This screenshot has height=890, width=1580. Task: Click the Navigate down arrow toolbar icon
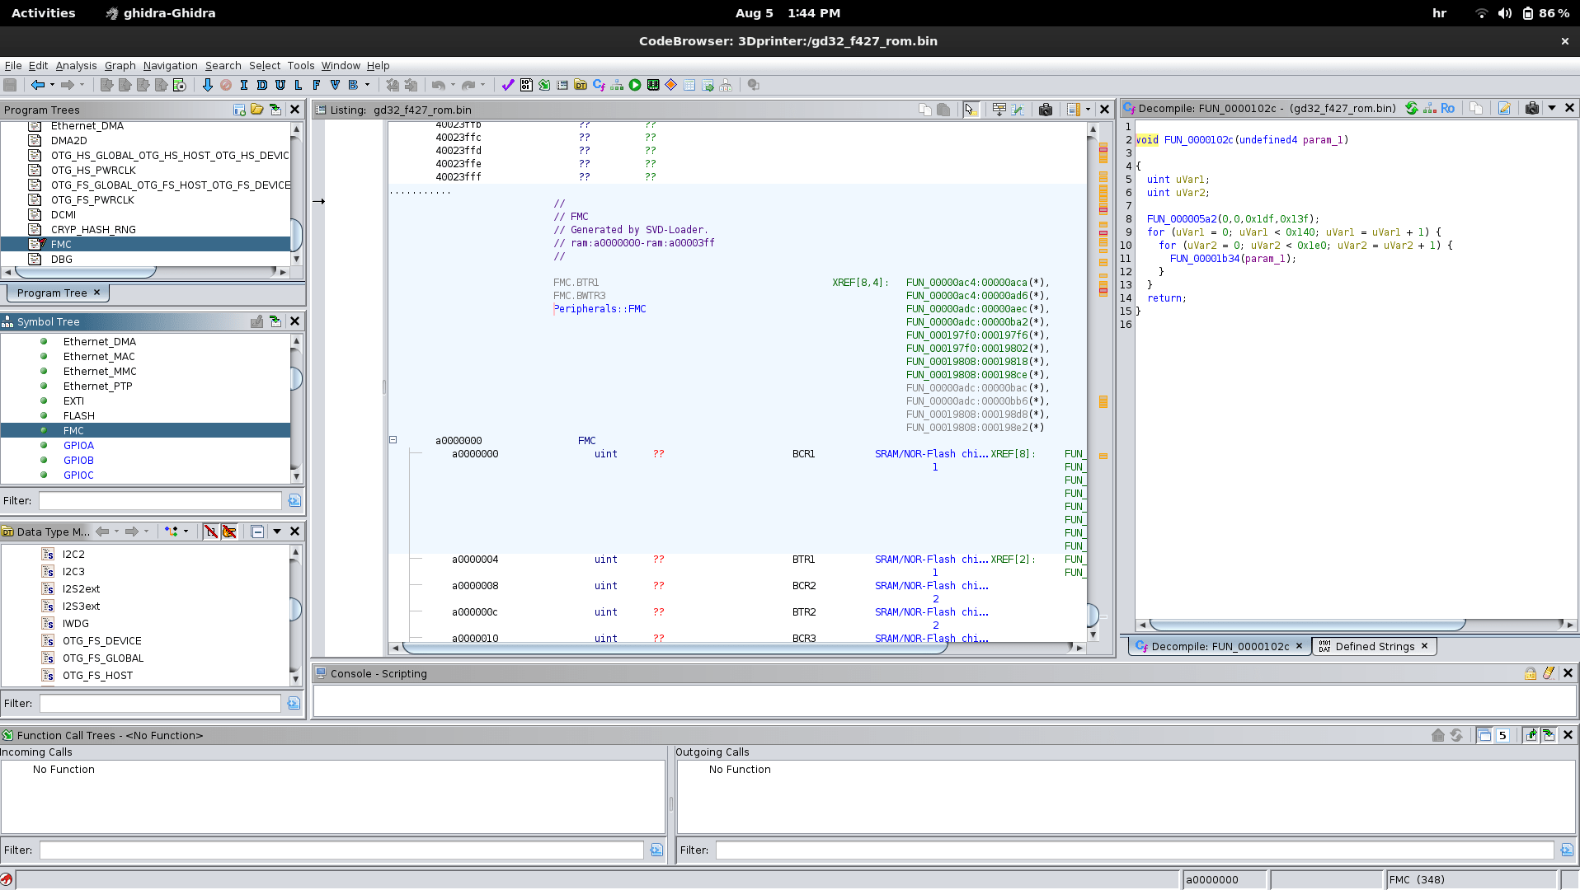click(x=207, y=85)
